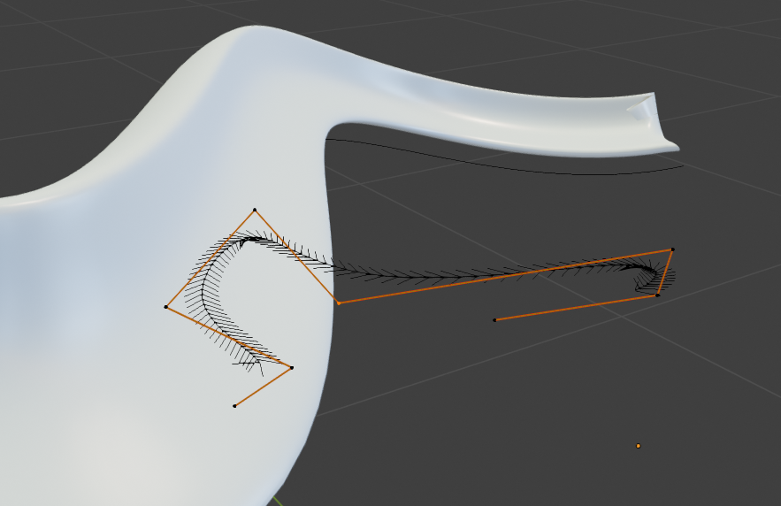781x506 pixels.
Task: Select the control point at the mesh's right edge
Action: coord(338,303)
